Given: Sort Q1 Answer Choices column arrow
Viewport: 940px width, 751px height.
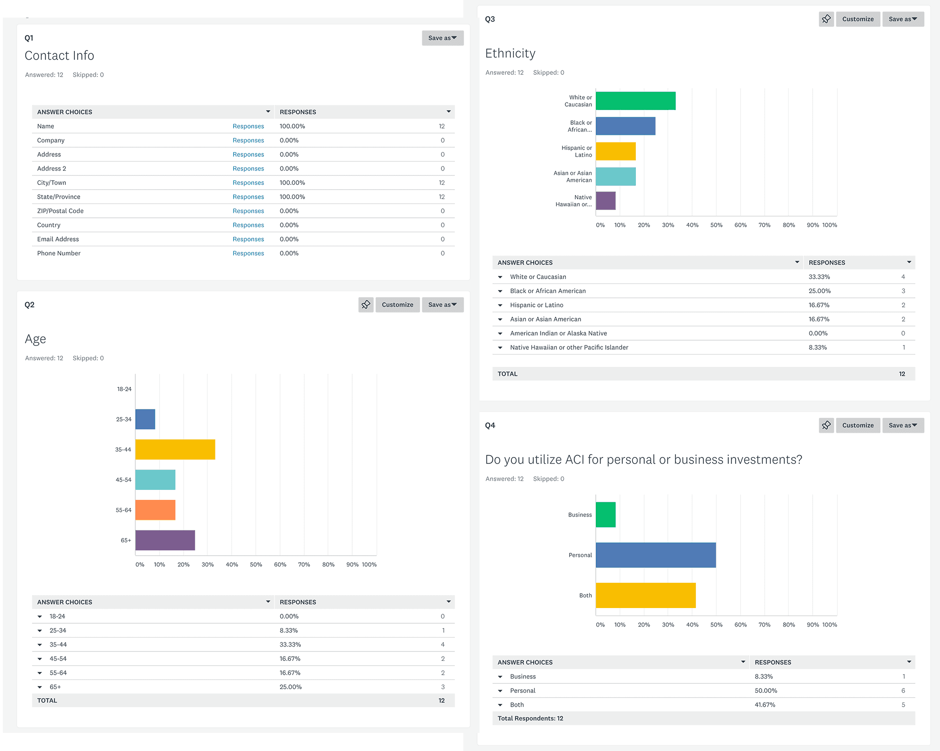Looking at the screenshot, I should (268, 112).
